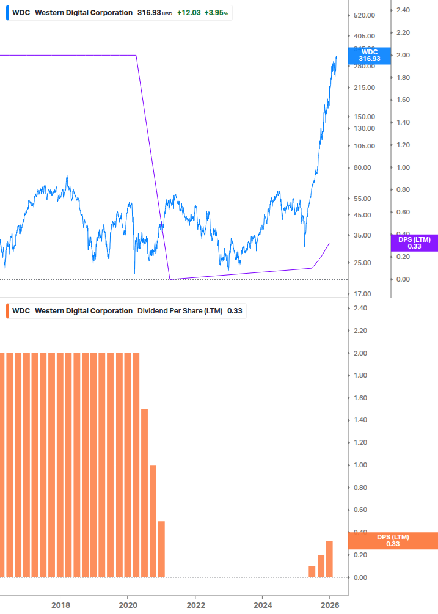Select the orange DPS (LTM) 0.33 axis label

tap(393, 541)
